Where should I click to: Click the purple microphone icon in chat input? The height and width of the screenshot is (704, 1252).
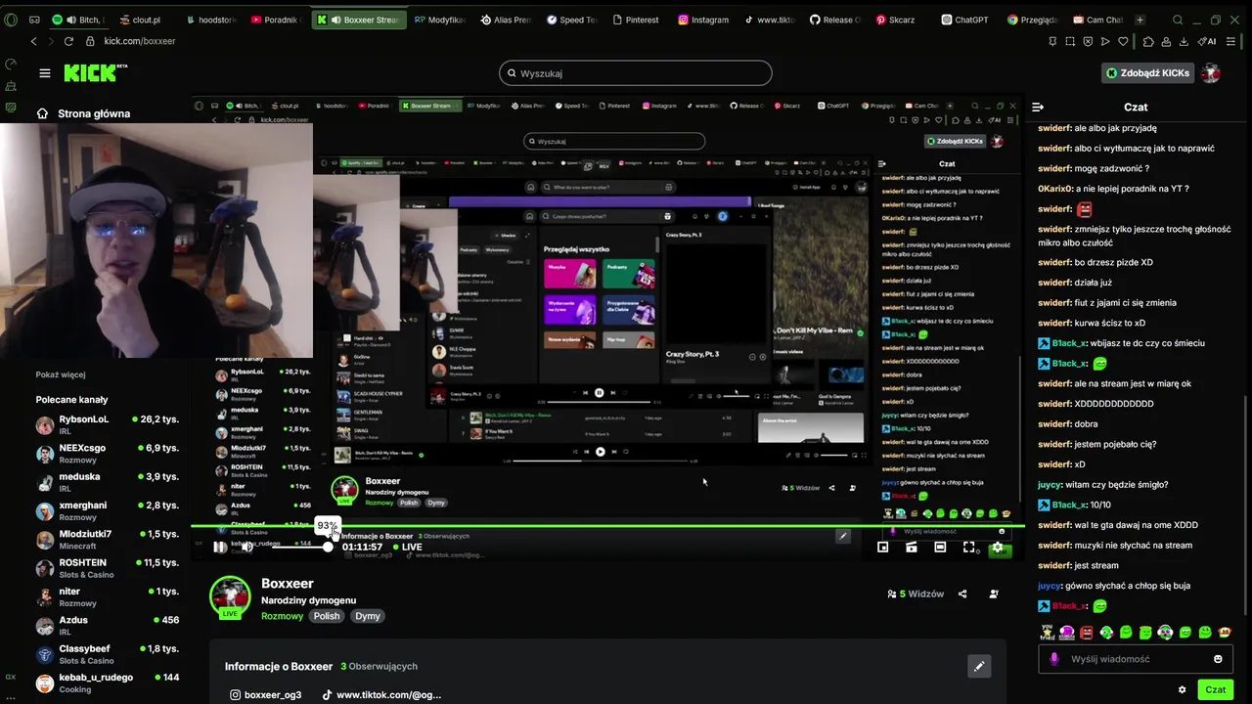click(1053, 659)
